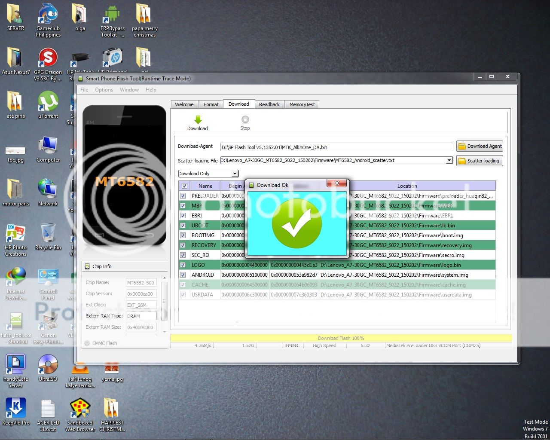Toggle the select-all checkbox in table header

point(184,186)
